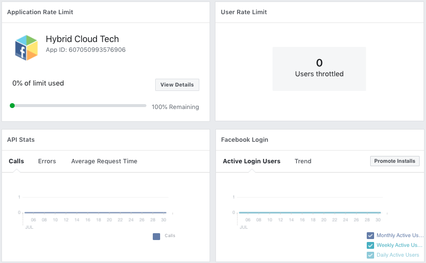Image resolution: width=426 pixels, height=263 pixels.
Task: Uncheck the Monthly Active Users checkbox
Action: click(370, 235)
